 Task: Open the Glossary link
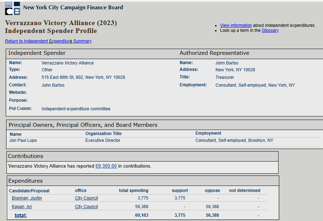(270, 30)
